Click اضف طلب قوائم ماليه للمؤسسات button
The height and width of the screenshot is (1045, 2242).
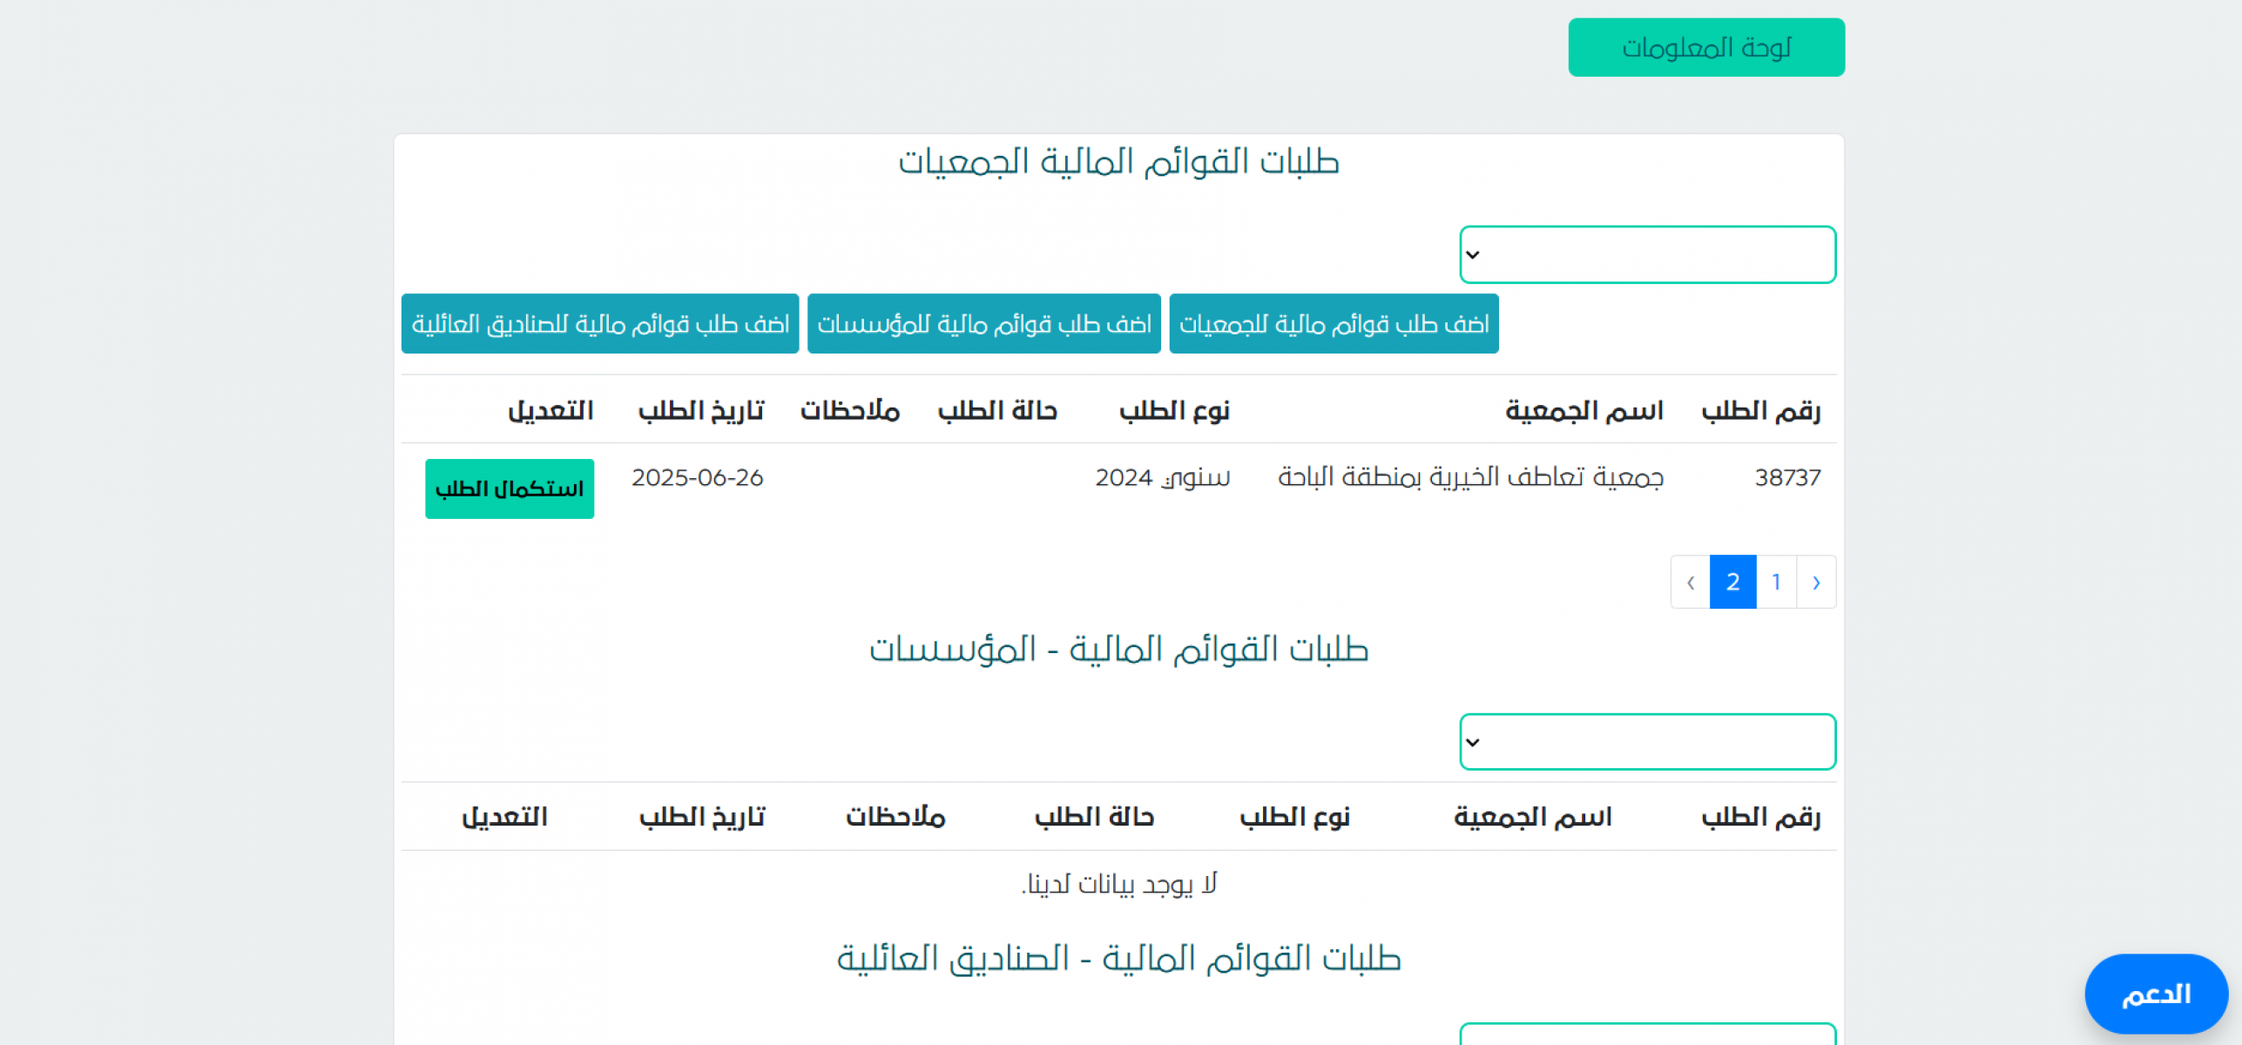pos(983,324)
